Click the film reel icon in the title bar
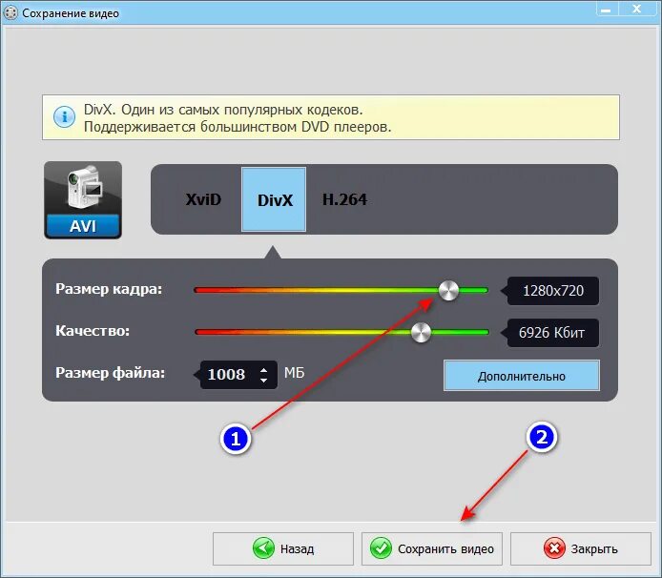Screen dimensions: 662x578 pos(11,13)
